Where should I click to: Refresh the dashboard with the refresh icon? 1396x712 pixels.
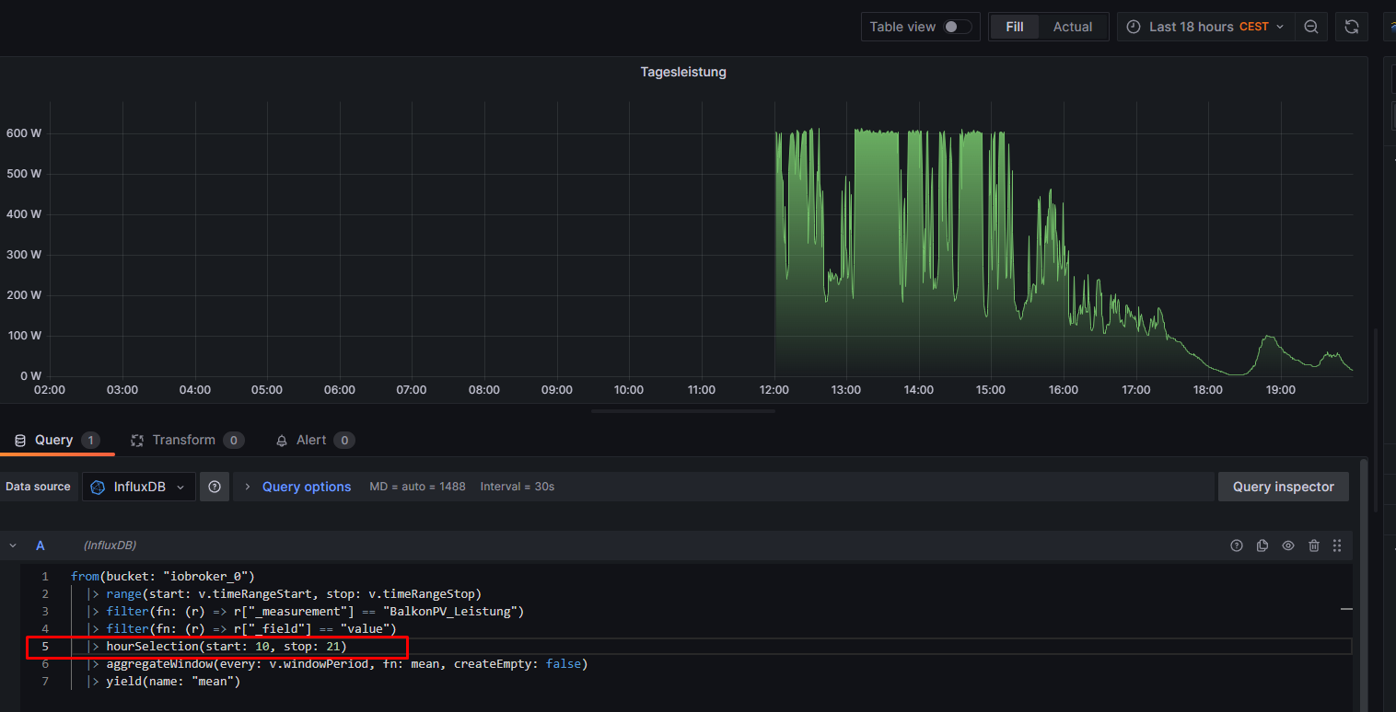[x=1351, y=27]
